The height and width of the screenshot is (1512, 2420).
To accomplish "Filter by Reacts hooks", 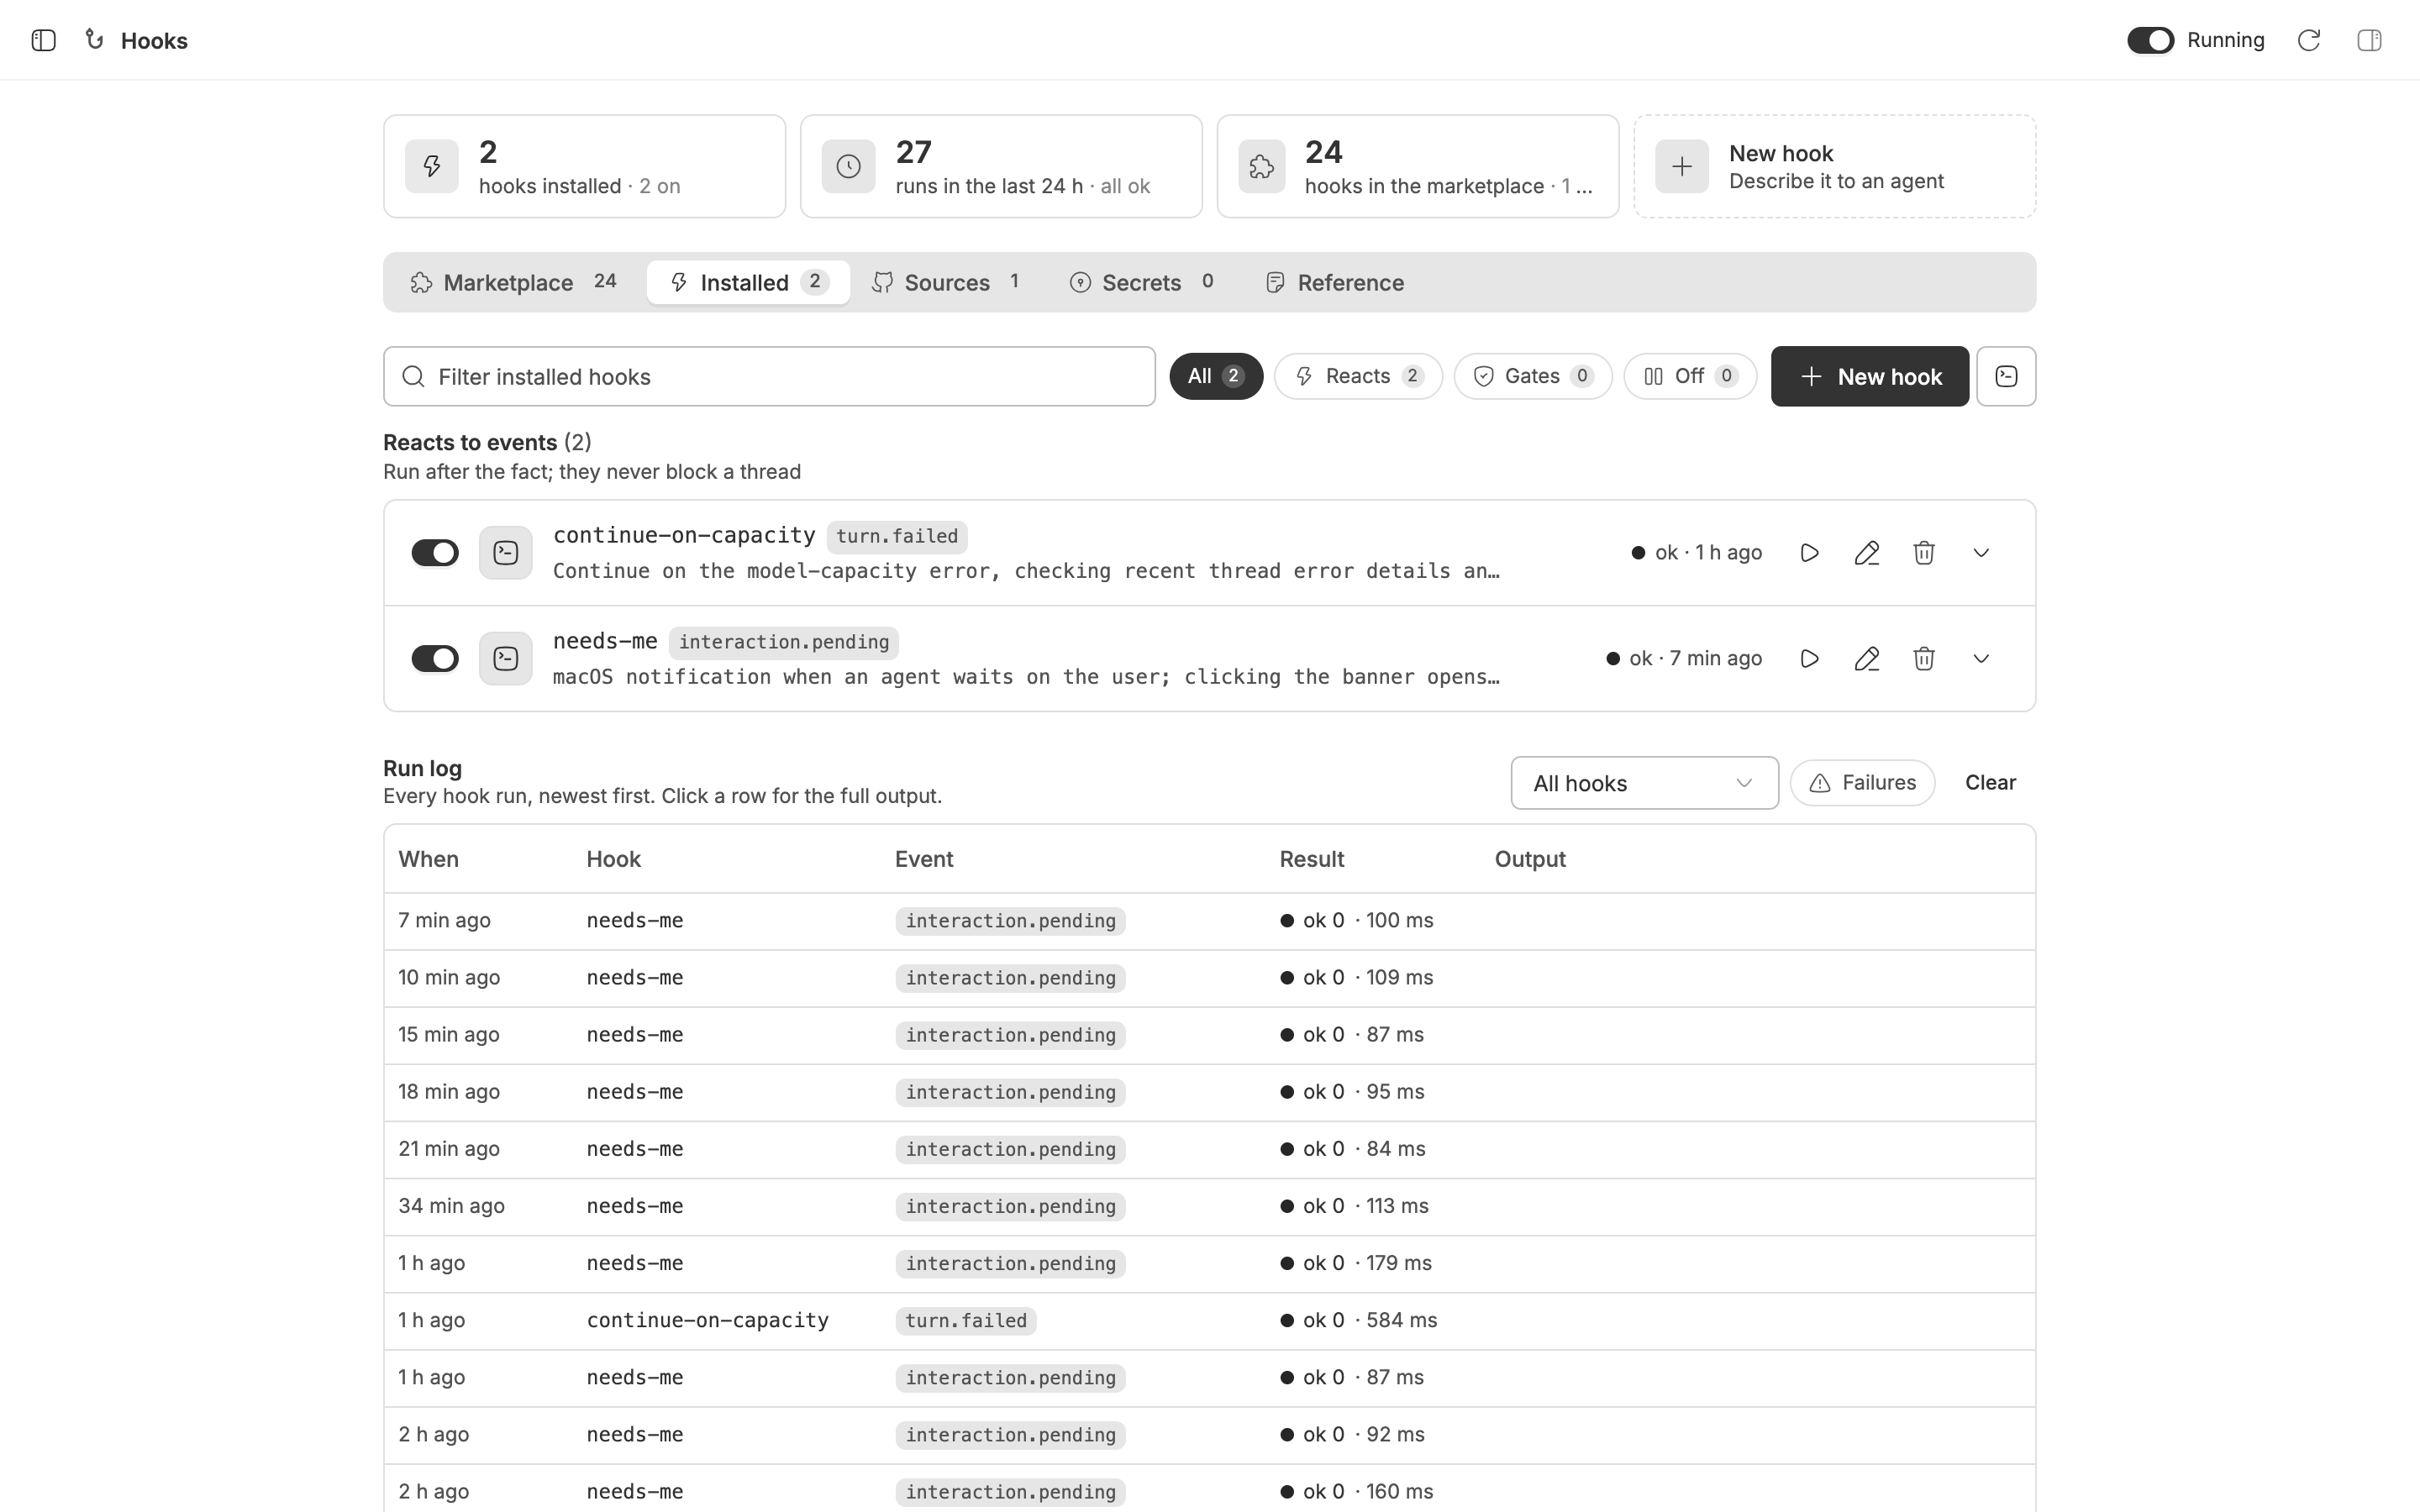I will click(x=1358, y=376).
